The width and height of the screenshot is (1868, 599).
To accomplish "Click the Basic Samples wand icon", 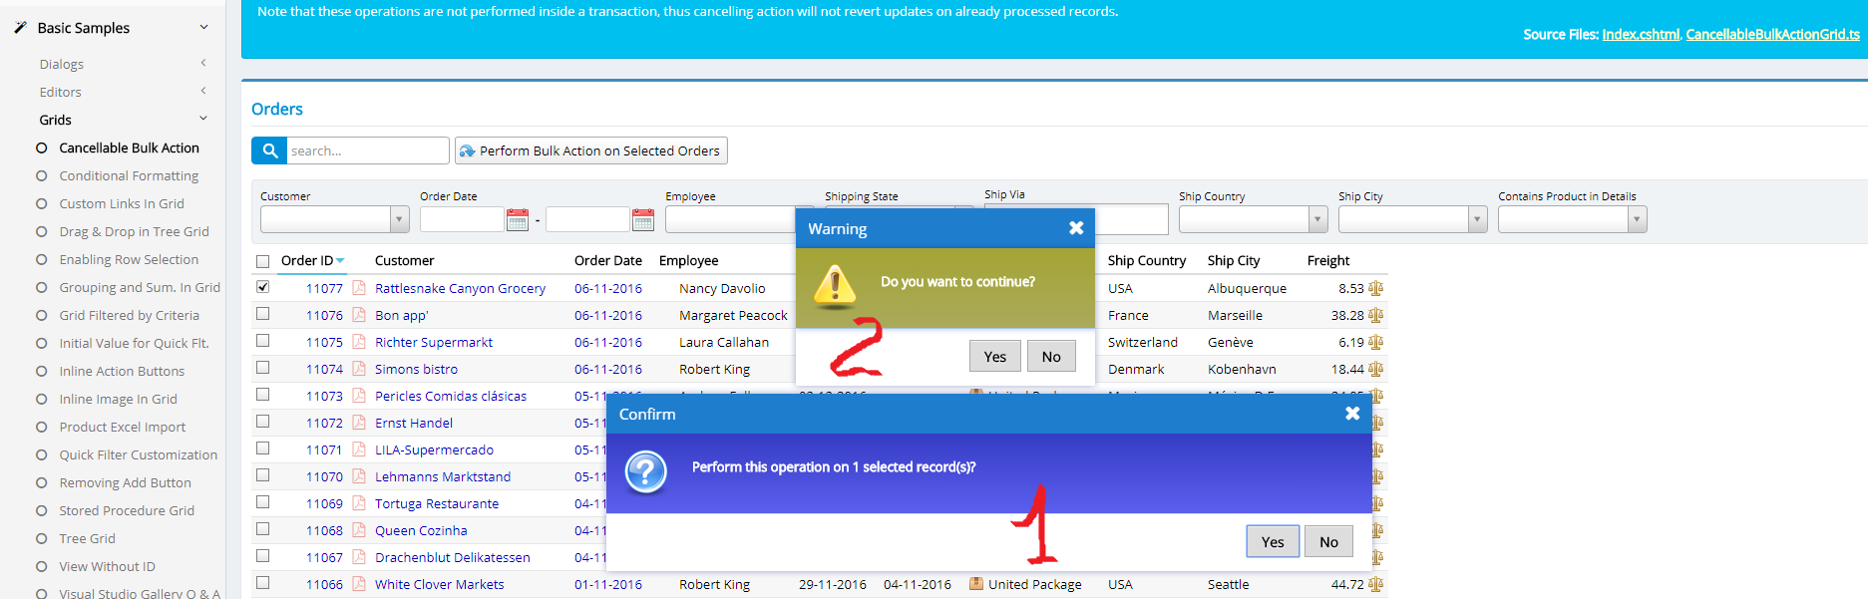I will [x=20, y=28].
